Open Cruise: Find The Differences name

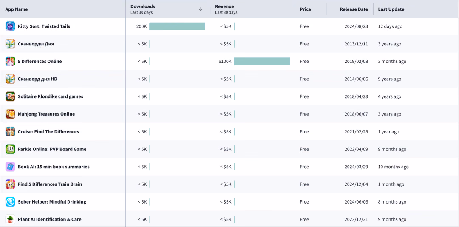[48, 132]
